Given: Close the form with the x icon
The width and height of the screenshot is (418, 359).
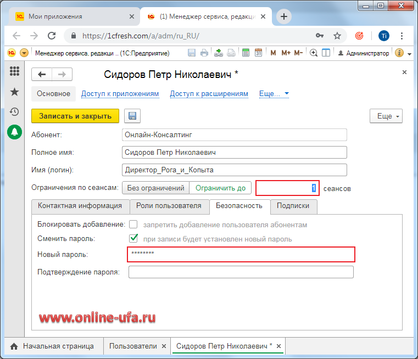Looking at the screenshot, I should point(404,72).
